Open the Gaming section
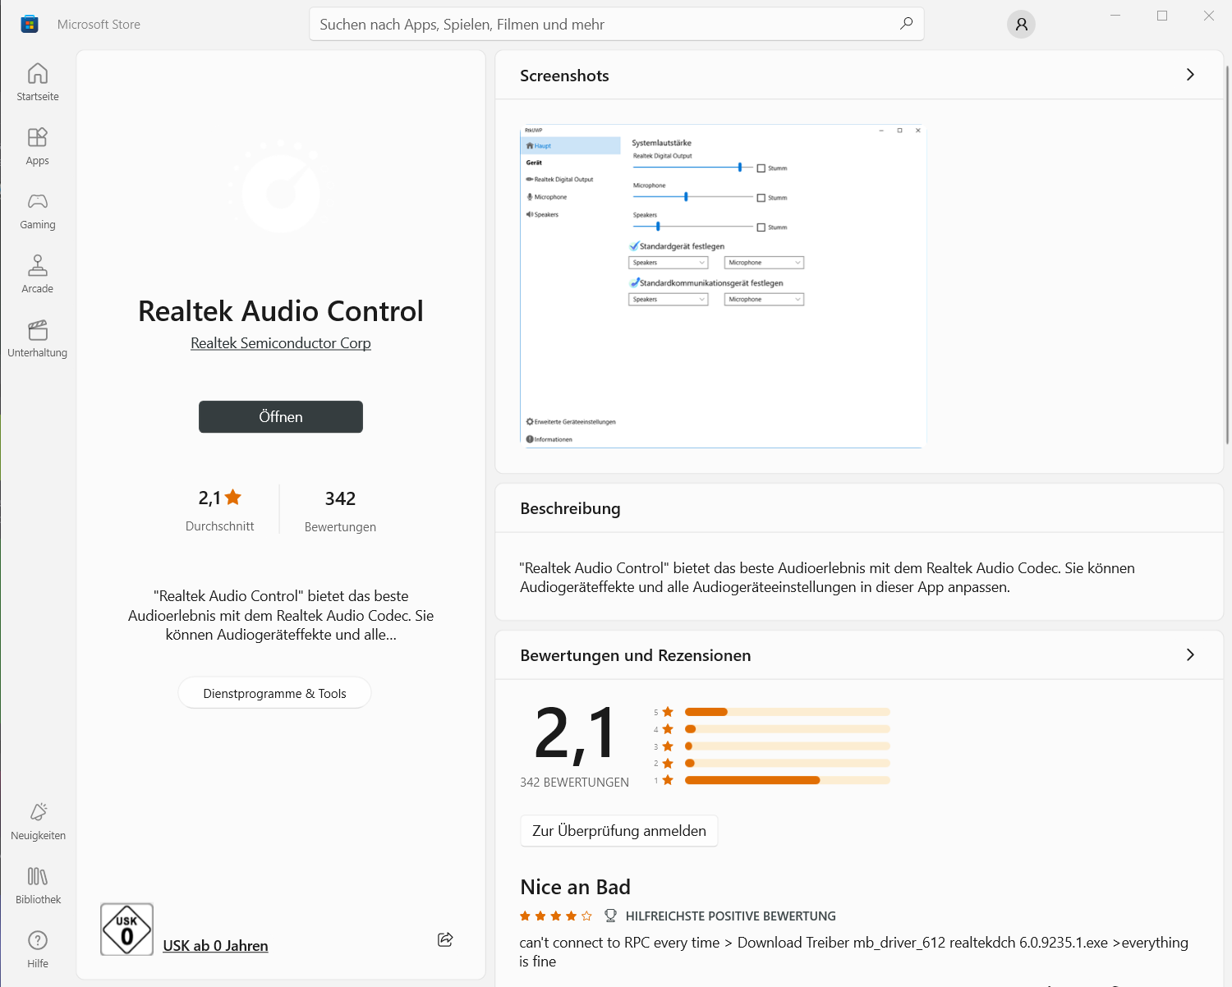The image size is (1232, 987). coord(38,210)
